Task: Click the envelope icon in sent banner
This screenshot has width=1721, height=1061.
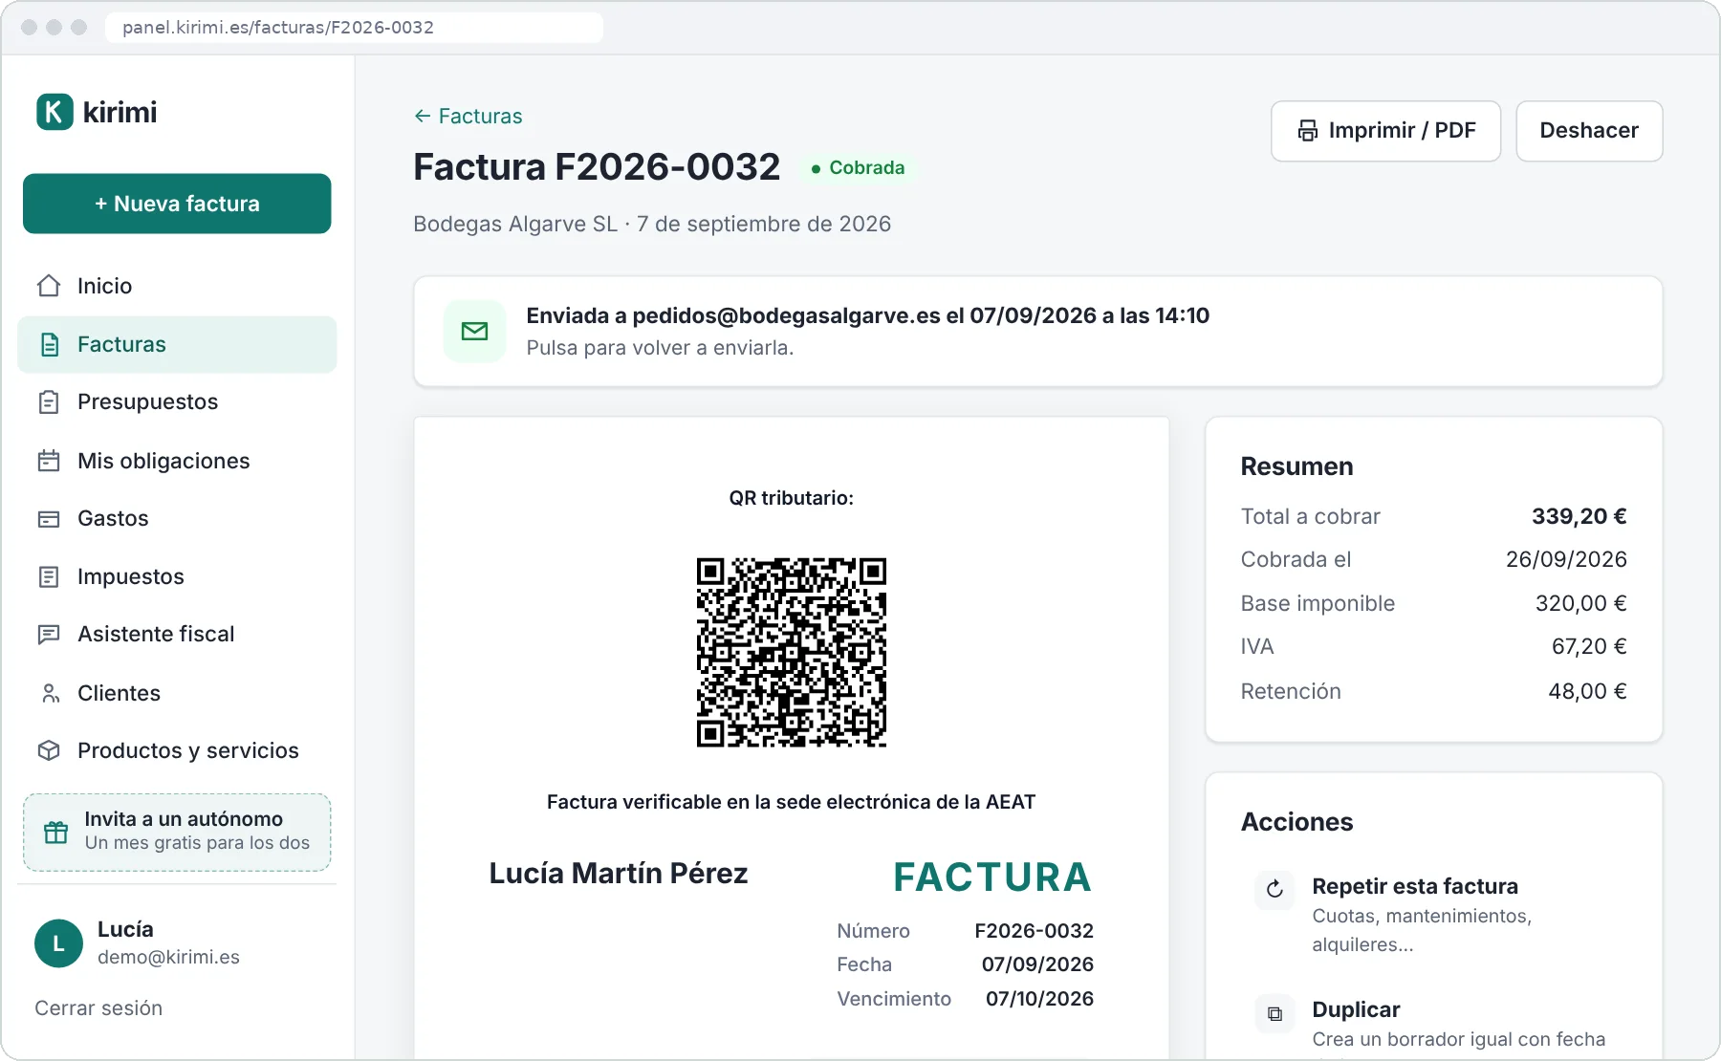Action: tap(474, 332)
